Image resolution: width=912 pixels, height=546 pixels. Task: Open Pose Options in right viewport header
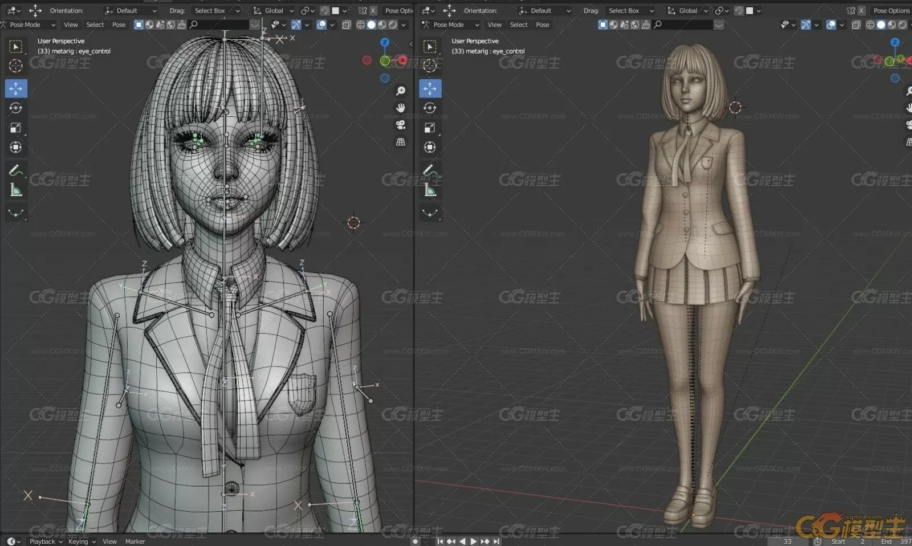[891, 11]
